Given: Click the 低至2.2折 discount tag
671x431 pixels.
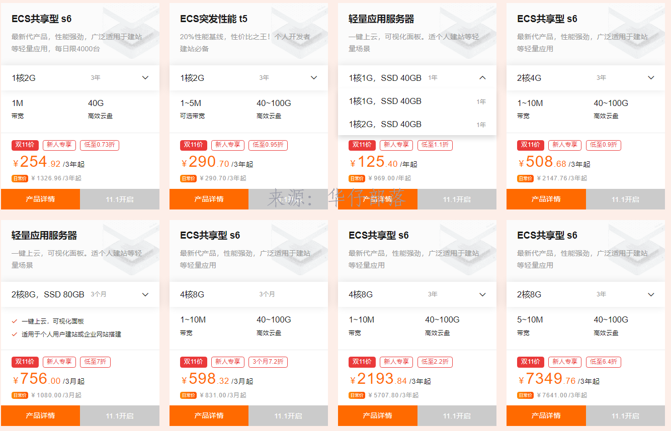Looking at the screenshot, I should click(x=435, y=362).
